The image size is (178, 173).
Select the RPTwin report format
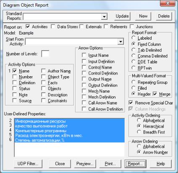(133, 68)
